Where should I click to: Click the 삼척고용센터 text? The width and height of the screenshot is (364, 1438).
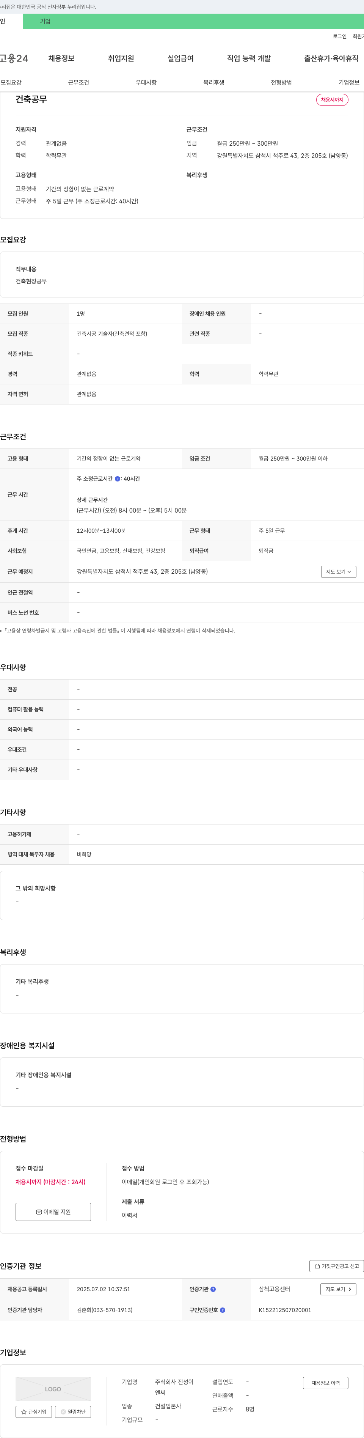click(x=274, y=1290)
